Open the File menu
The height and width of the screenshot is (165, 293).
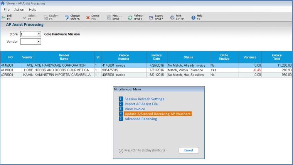coord(7,9)
